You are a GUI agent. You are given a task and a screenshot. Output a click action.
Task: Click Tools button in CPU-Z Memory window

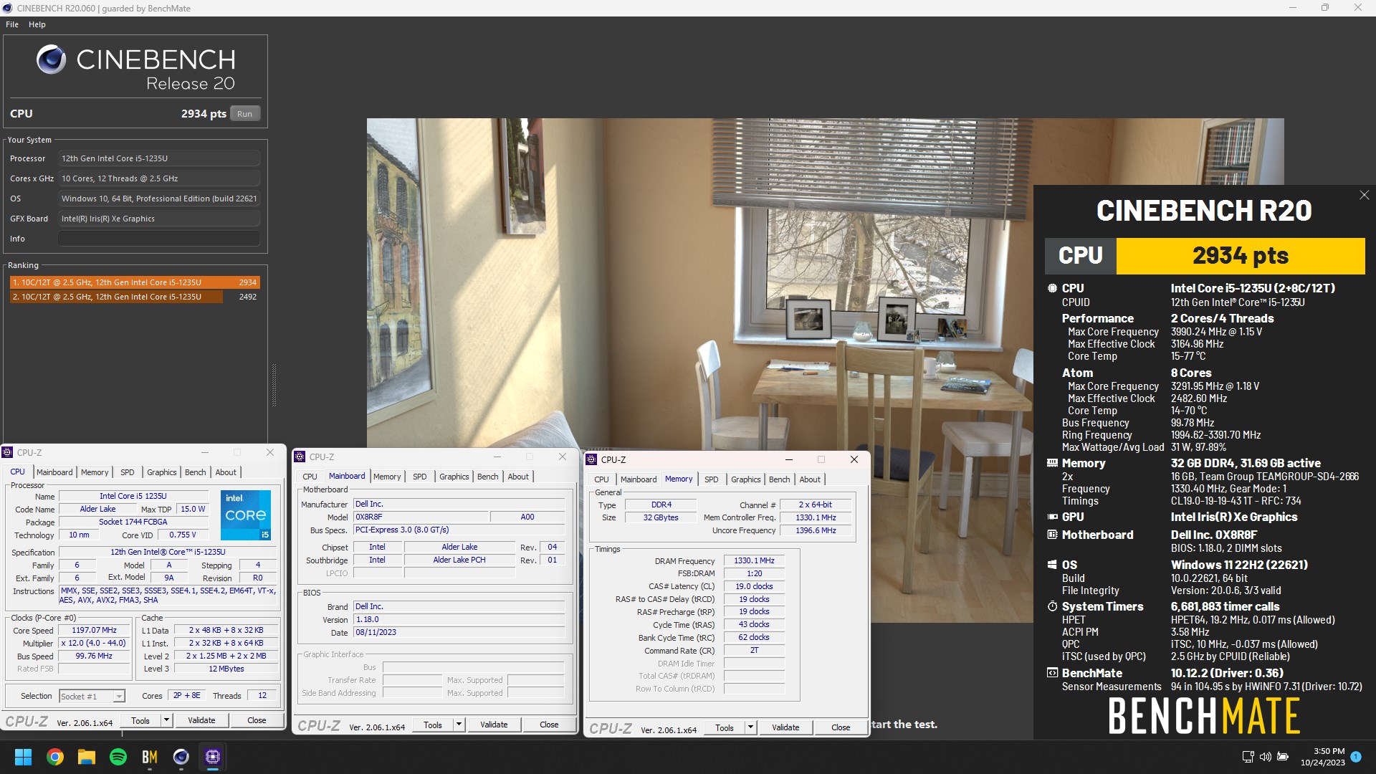(725, 727)
